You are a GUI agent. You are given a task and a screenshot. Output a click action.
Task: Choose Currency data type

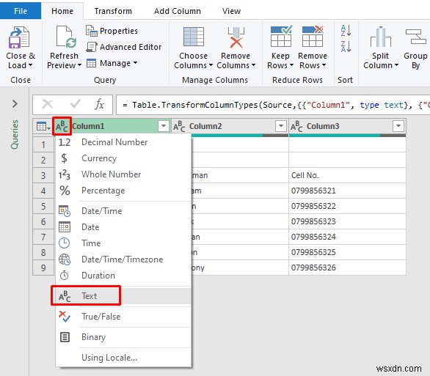pos(123,158)
